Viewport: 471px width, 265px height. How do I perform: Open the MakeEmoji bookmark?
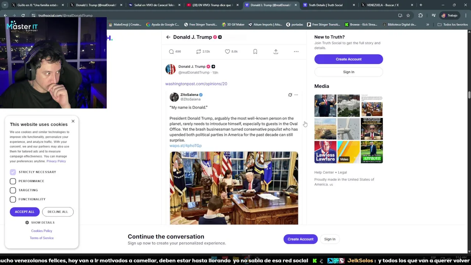pyautogui.click(x=125, y=25)
